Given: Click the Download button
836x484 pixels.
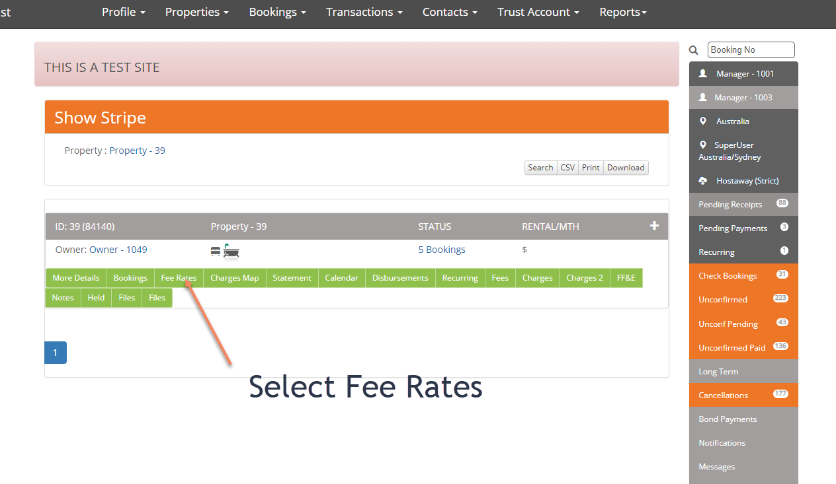Looking at the screenshot, I should click(625, 168).
